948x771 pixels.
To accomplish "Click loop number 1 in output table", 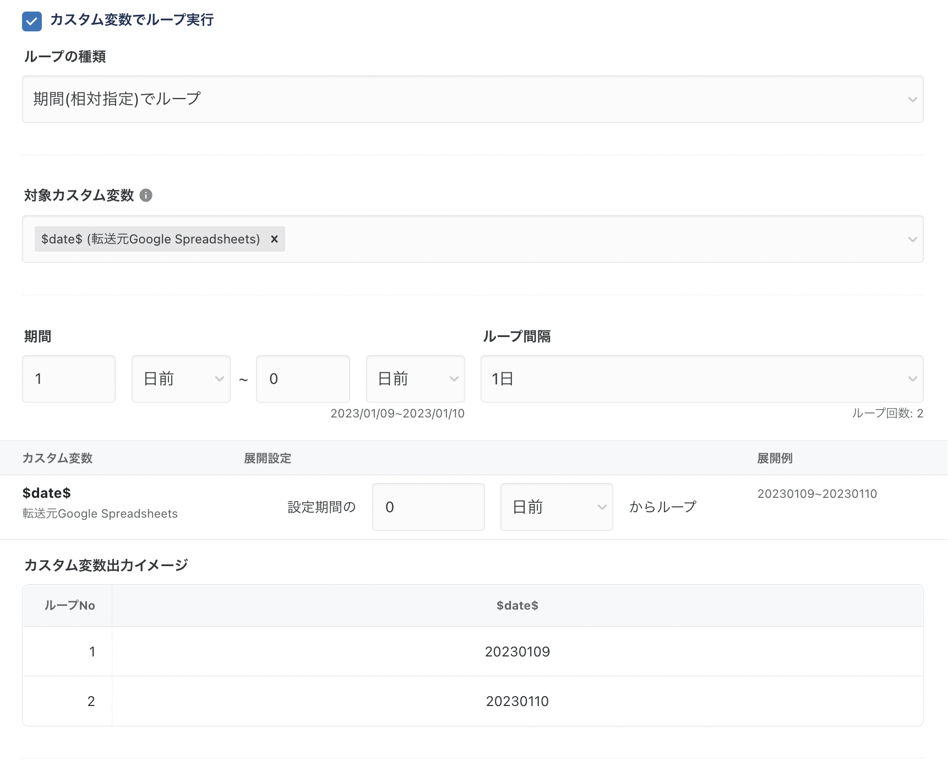I will [92, 652].
